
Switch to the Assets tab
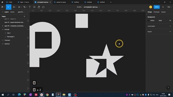(x=12, y=12)
